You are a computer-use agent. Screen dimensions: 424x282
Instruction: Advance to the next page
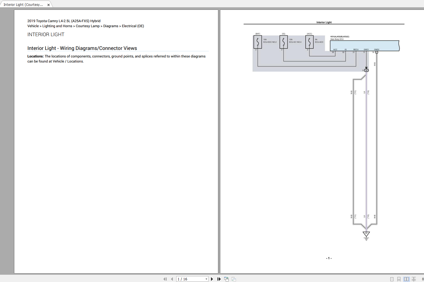212,279
